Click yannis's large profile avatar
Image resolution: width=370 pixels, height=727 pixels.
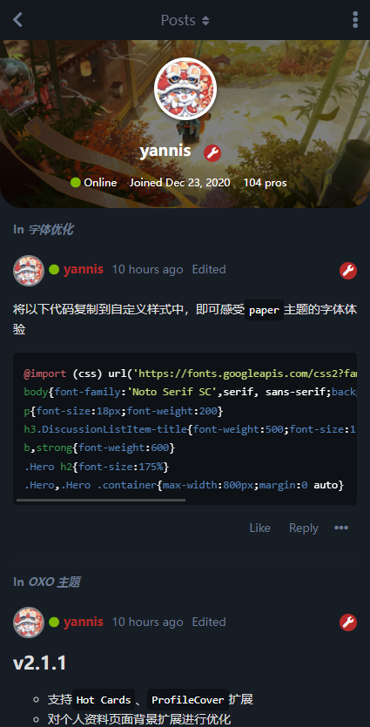pos(185,89)
